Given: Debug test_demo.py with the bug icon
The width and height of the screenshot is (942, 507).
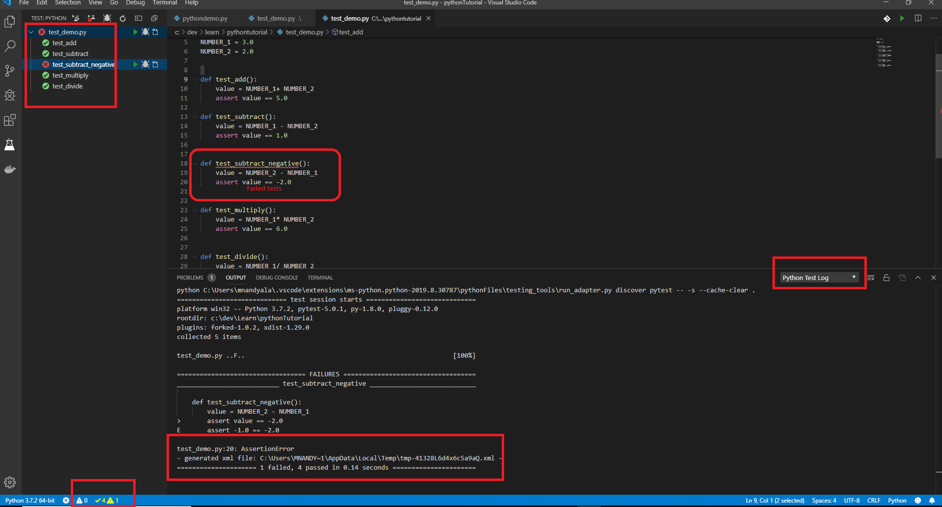Looking at the screenshot, I should (x=145, y=32).
